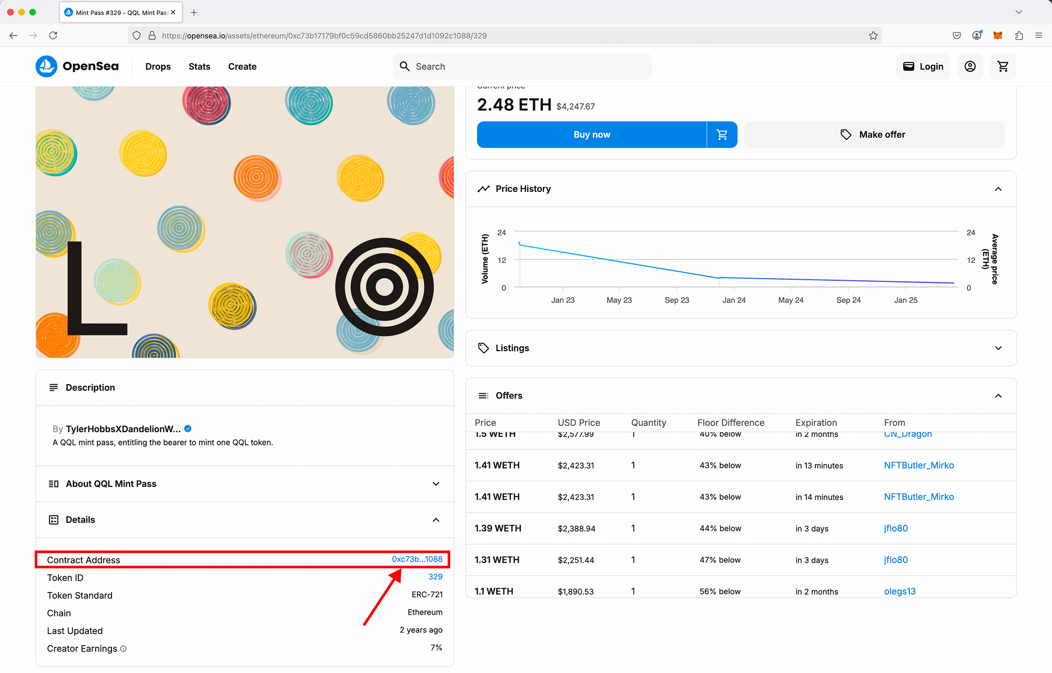This screenshot has height=673, width=1052.
Task: Click the Creator Earnings info icon
Action: click(124, 649)
